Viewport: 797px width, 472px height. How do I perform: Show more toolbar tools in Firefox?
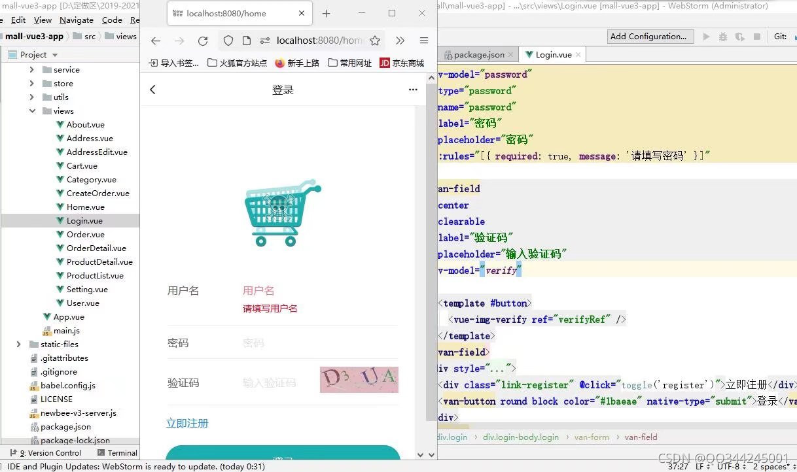click(400, 41)
